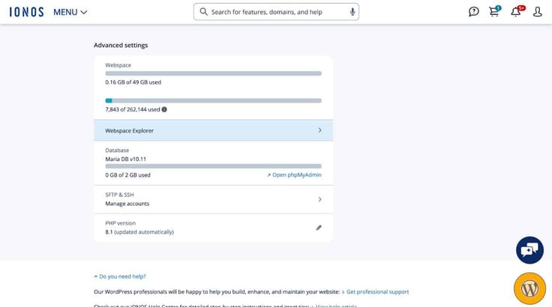Collapse the 'Do you need help?' section

click(x=120, y=276)
